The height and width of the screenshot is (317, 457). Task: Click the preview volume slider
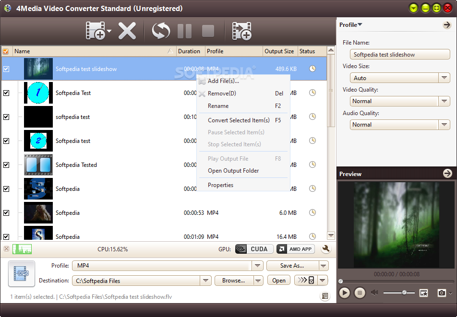[x=398, y=293]
